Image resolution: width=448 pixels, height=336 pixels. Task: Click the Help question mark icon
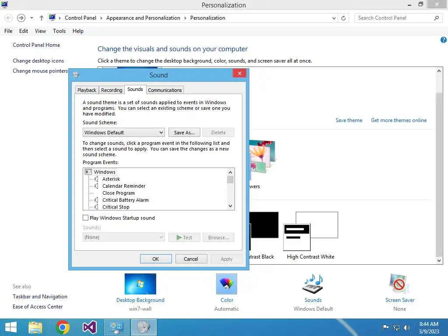[443, 40]
